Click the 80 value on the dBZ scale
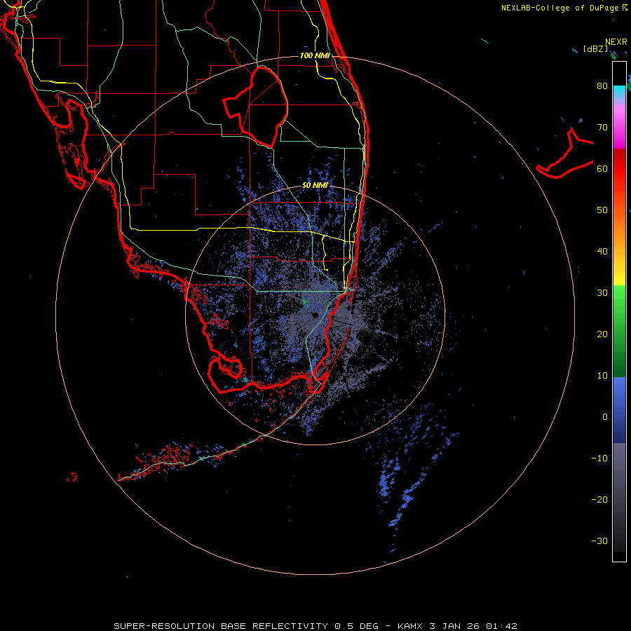The width and height of the screenshot is (631, 631). pos(602,86)
